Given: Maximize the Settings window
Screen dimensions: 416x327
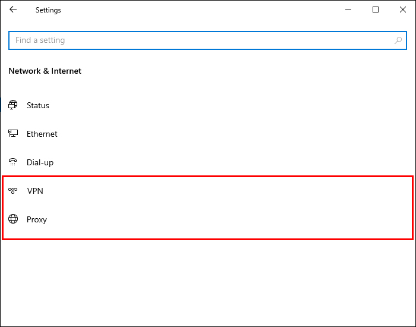Looking at the screenshot, I should (376, 10).
